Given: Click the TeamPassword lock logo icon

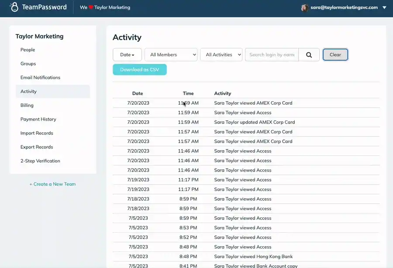Looking at the screenshot, I should (14, 7).
